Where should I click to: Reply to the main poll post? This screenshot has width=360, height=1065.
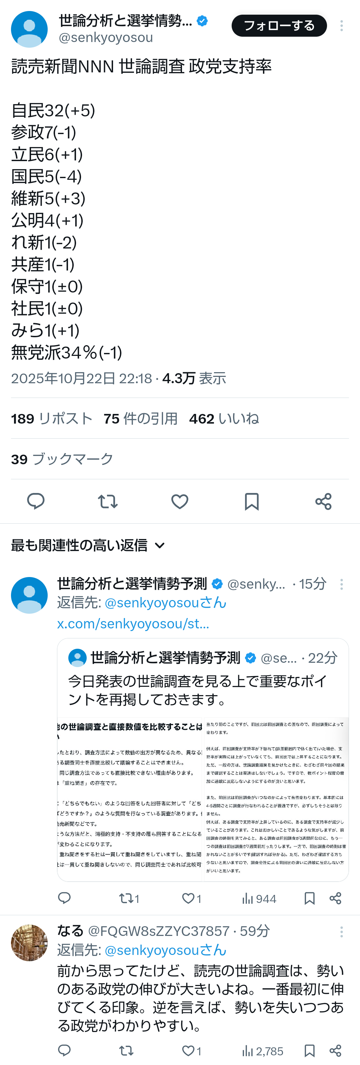tap(36, 501)
